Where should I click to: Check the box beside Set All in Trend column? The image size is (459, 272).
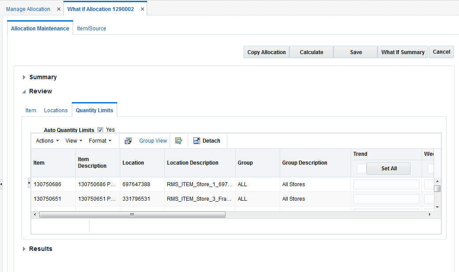point(361,168)
